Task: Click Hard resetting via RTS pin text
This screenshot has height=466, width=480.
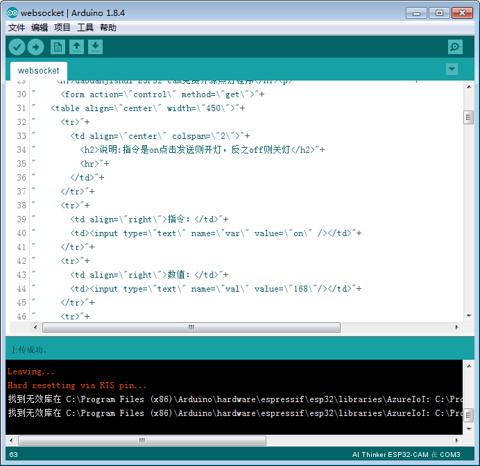Action: pyautogui.click(x=77, y=385)
